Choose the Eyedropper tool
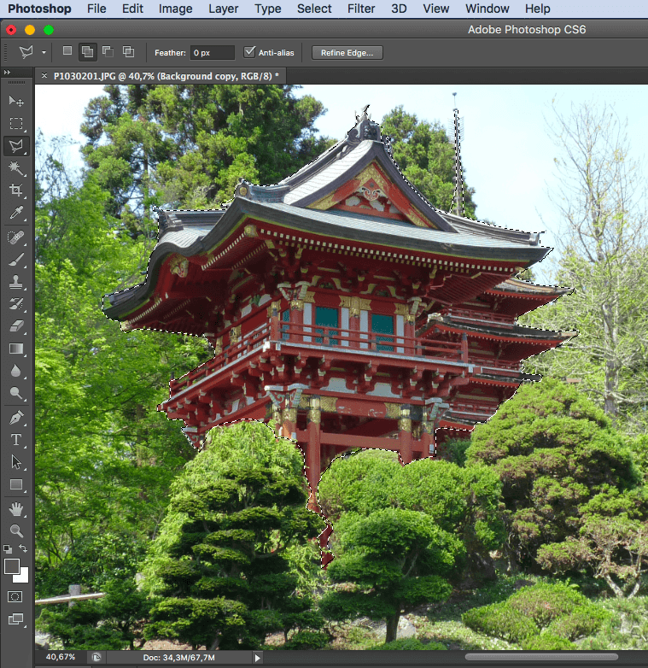Image resolution: width=648 pixels, height=668 pixels. click(x=16, y=214)
